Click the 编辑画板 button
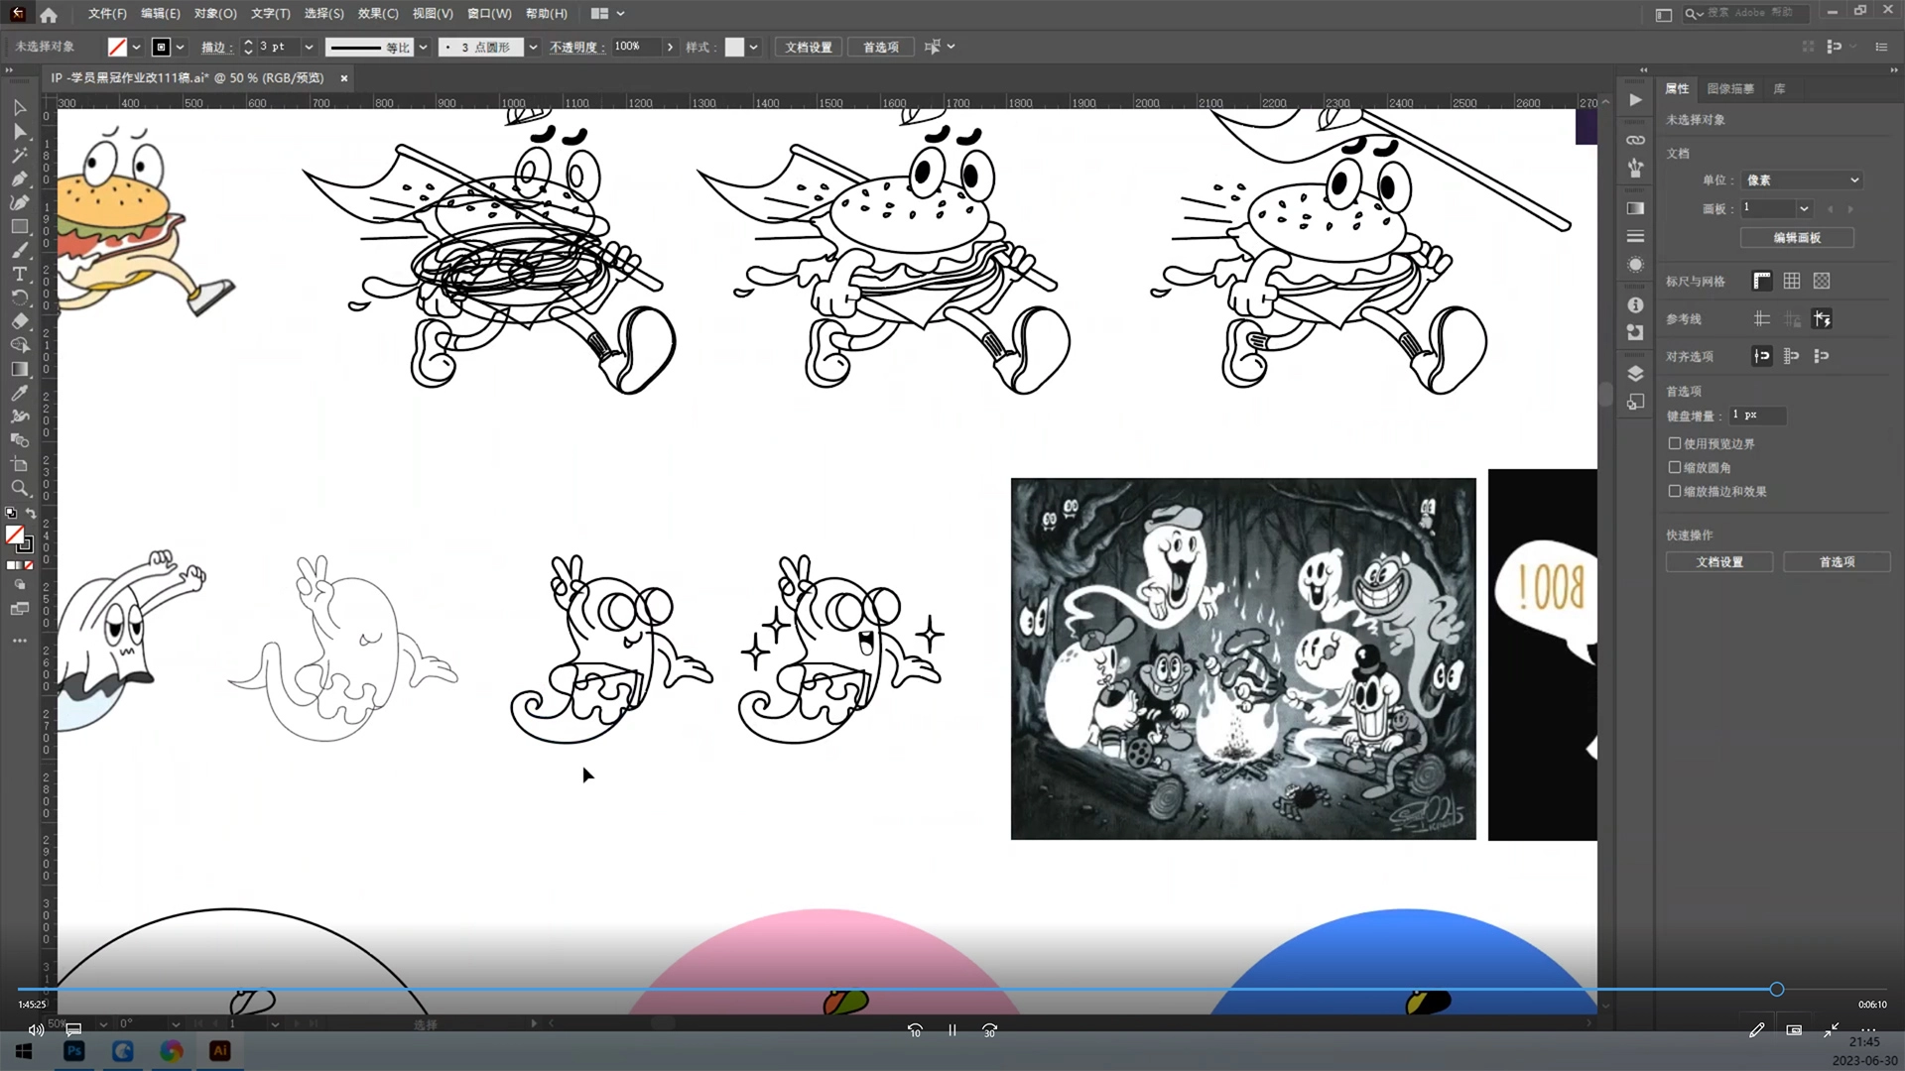 pos(1796,238)
